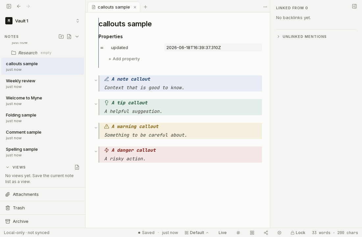Expand Notes options chevron
Image resolution: width=362 pixels, height=237 pixels.
click(77, 37)
